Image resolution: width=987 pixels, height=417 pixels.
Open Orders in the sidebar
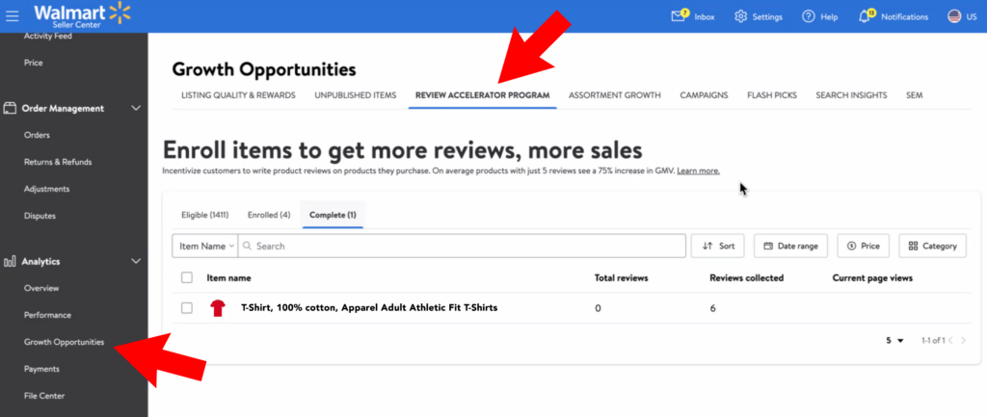37,135
